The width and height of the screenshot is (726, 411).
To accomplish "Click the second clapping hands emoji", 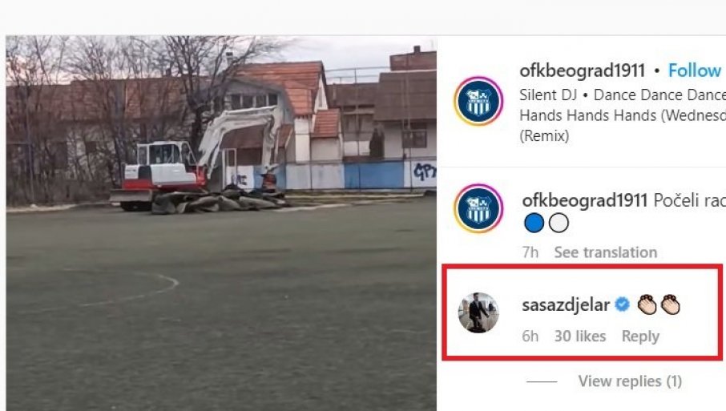I will tap(671, 304).
